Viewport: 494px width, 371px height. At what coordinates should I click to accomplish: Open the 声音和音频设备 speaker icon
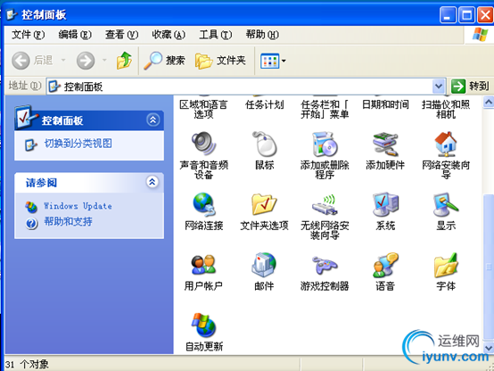(203, 144)
